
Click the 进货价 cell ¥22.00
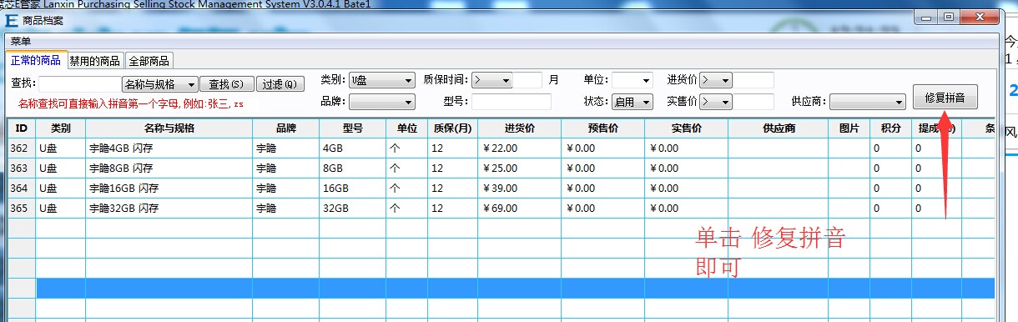point(520,148)
